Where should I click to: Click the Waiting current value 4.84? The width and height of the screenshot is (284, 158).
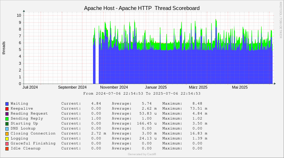[x=96, y=104]
